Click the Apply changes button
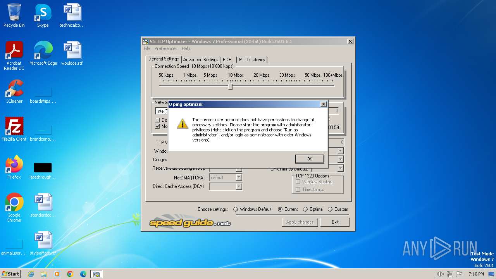Viewport: 496px width, 279px height. [300, 222]
